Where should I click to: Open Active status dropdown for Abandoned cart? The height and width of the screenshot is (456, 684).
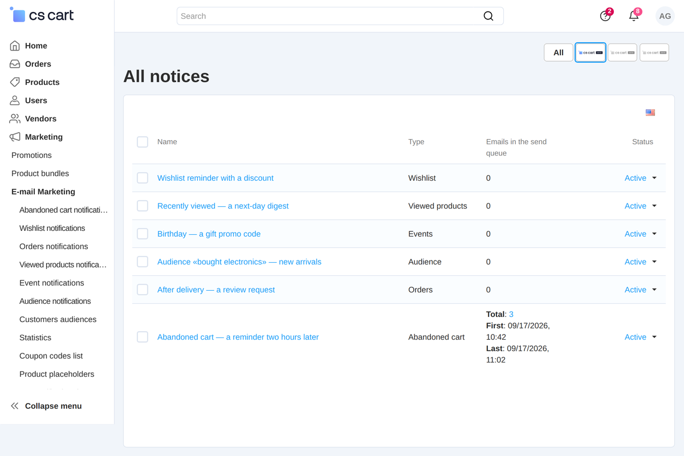641,337
